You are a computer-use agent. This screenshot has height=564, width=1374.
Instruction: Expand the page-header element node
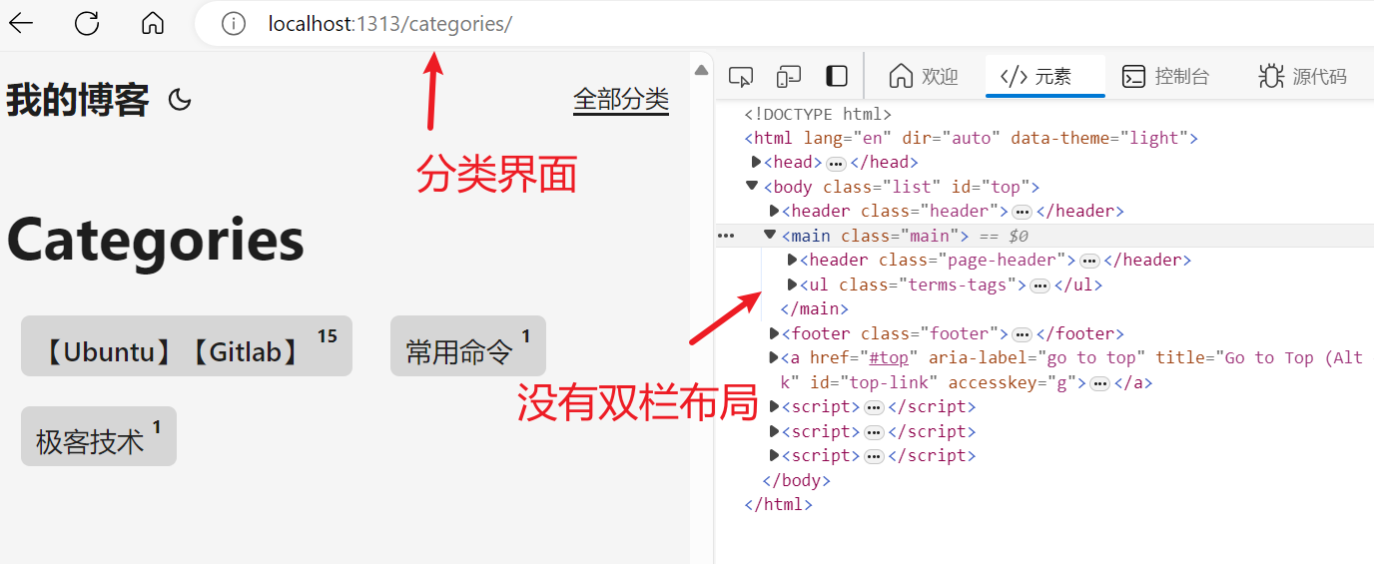pos(793,260)
